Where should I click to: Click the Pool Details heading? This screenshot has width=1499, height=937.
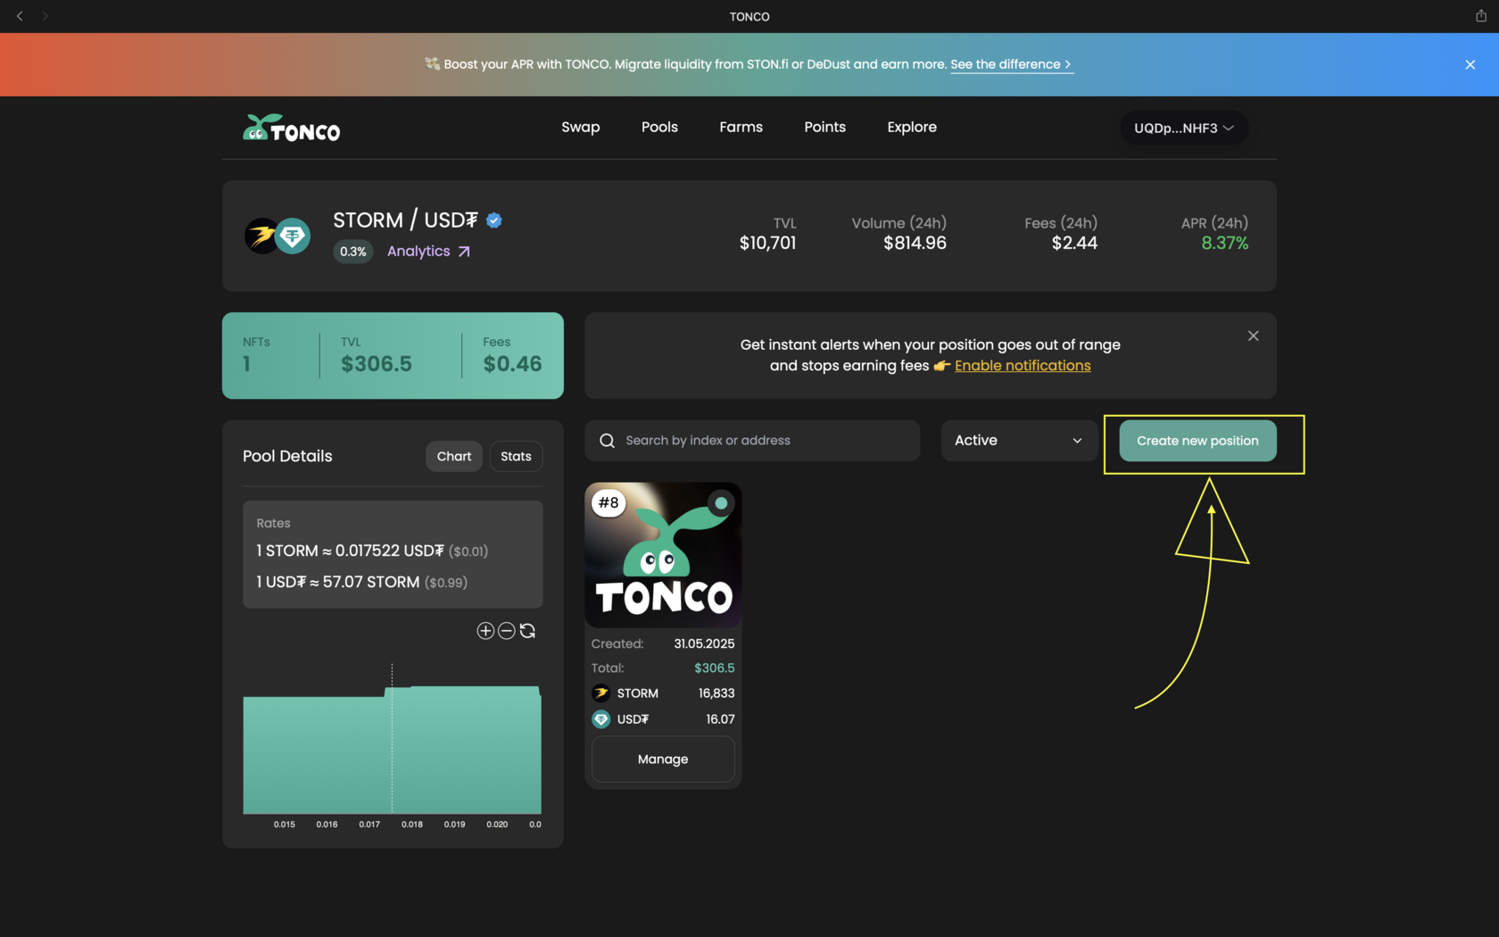[x=287, y=456]
